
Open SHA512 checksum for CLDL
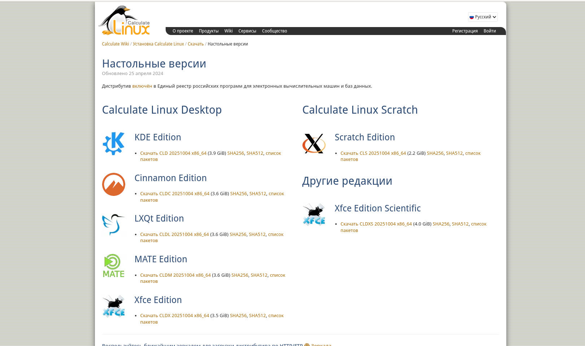pyautogui.click(x=257, y=235)
